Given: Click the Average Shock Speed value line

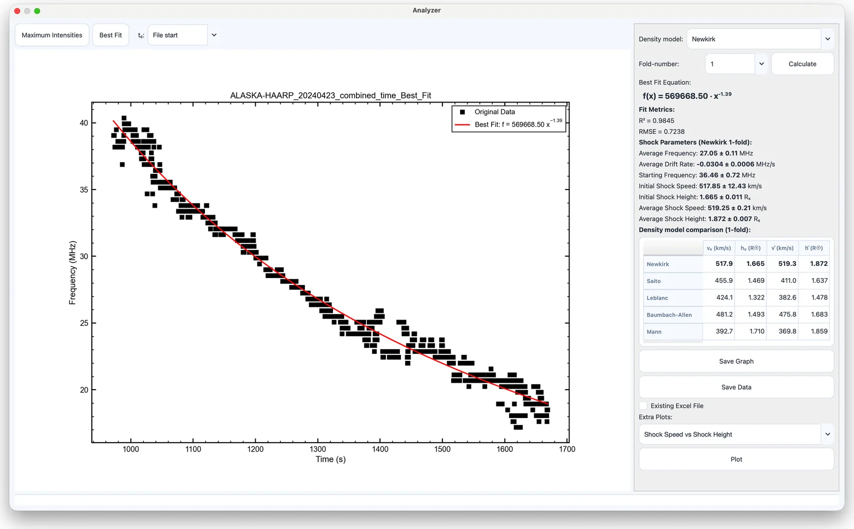Looking at the screenshot, I should (x=702, y=208).
